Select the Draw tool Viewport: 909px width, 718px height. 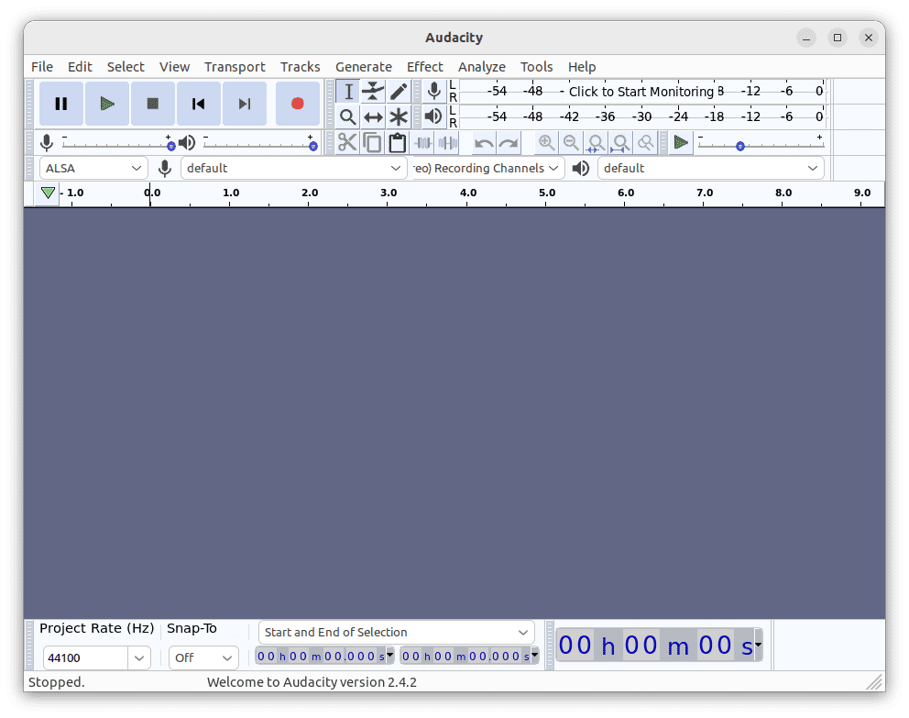(398, 92)
